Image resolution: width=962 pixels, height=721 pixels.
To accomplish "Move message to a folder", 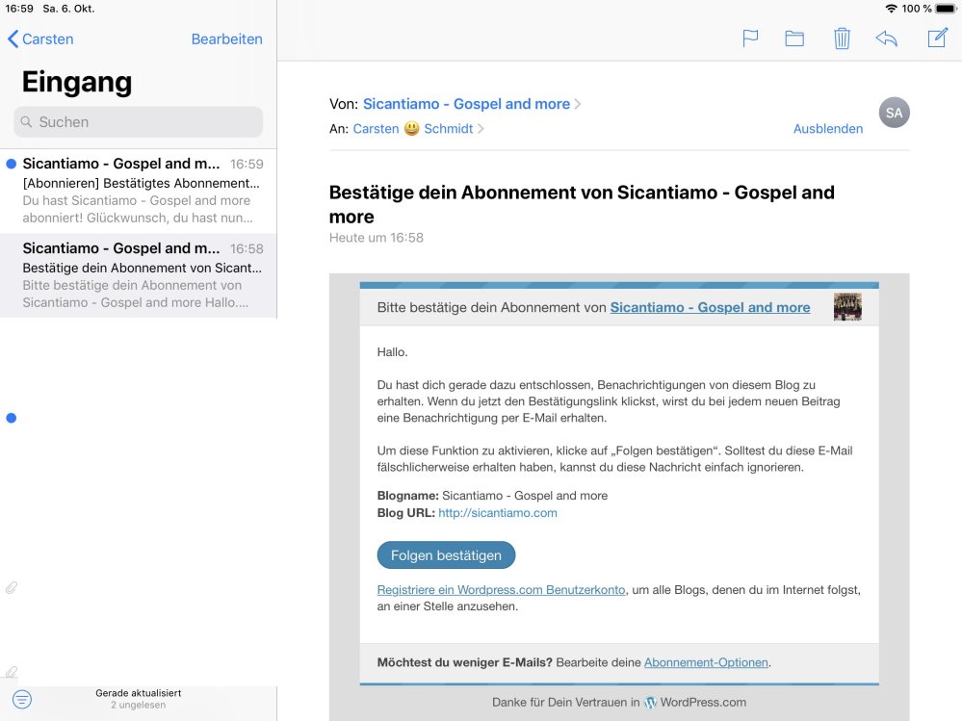I will (794, 39).
